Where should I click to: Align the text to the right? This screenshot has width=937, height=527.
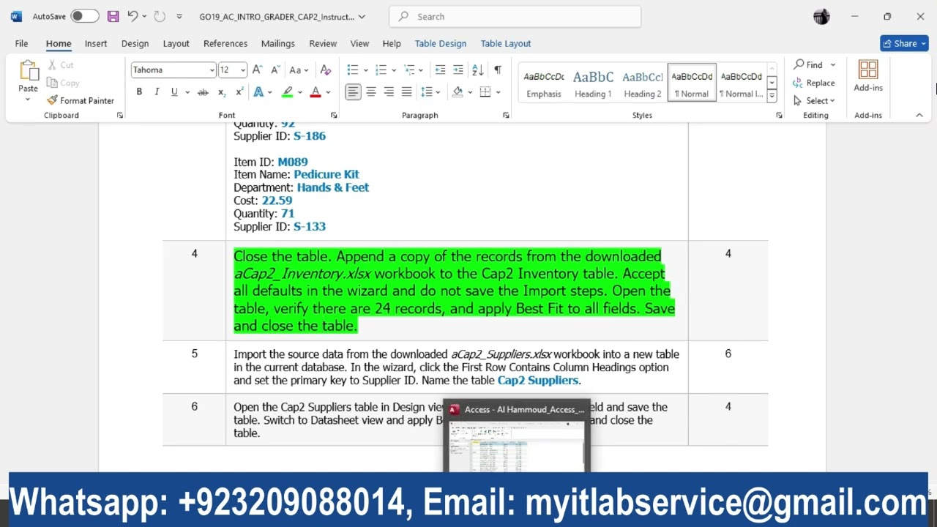[x=389, y=92]
